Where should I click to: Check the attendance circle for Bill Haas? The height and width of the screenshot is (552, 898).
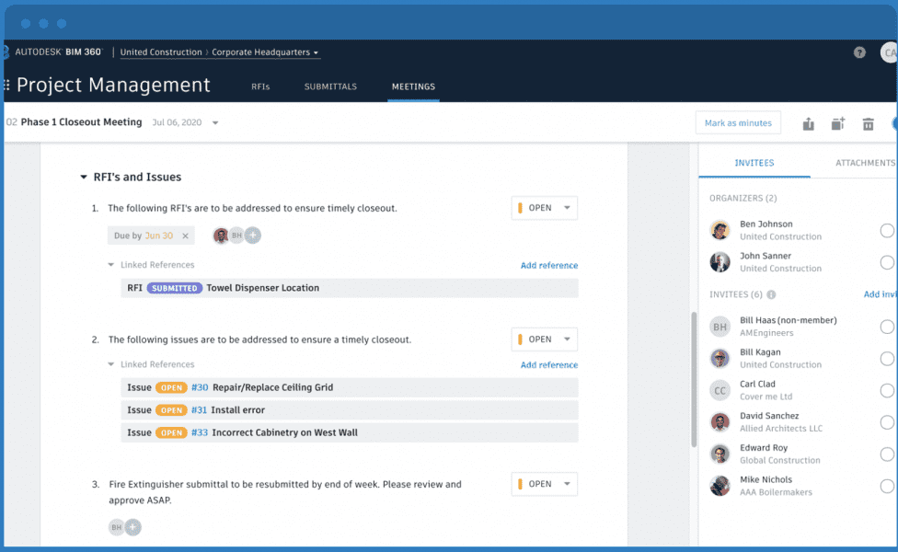point(885,327)
